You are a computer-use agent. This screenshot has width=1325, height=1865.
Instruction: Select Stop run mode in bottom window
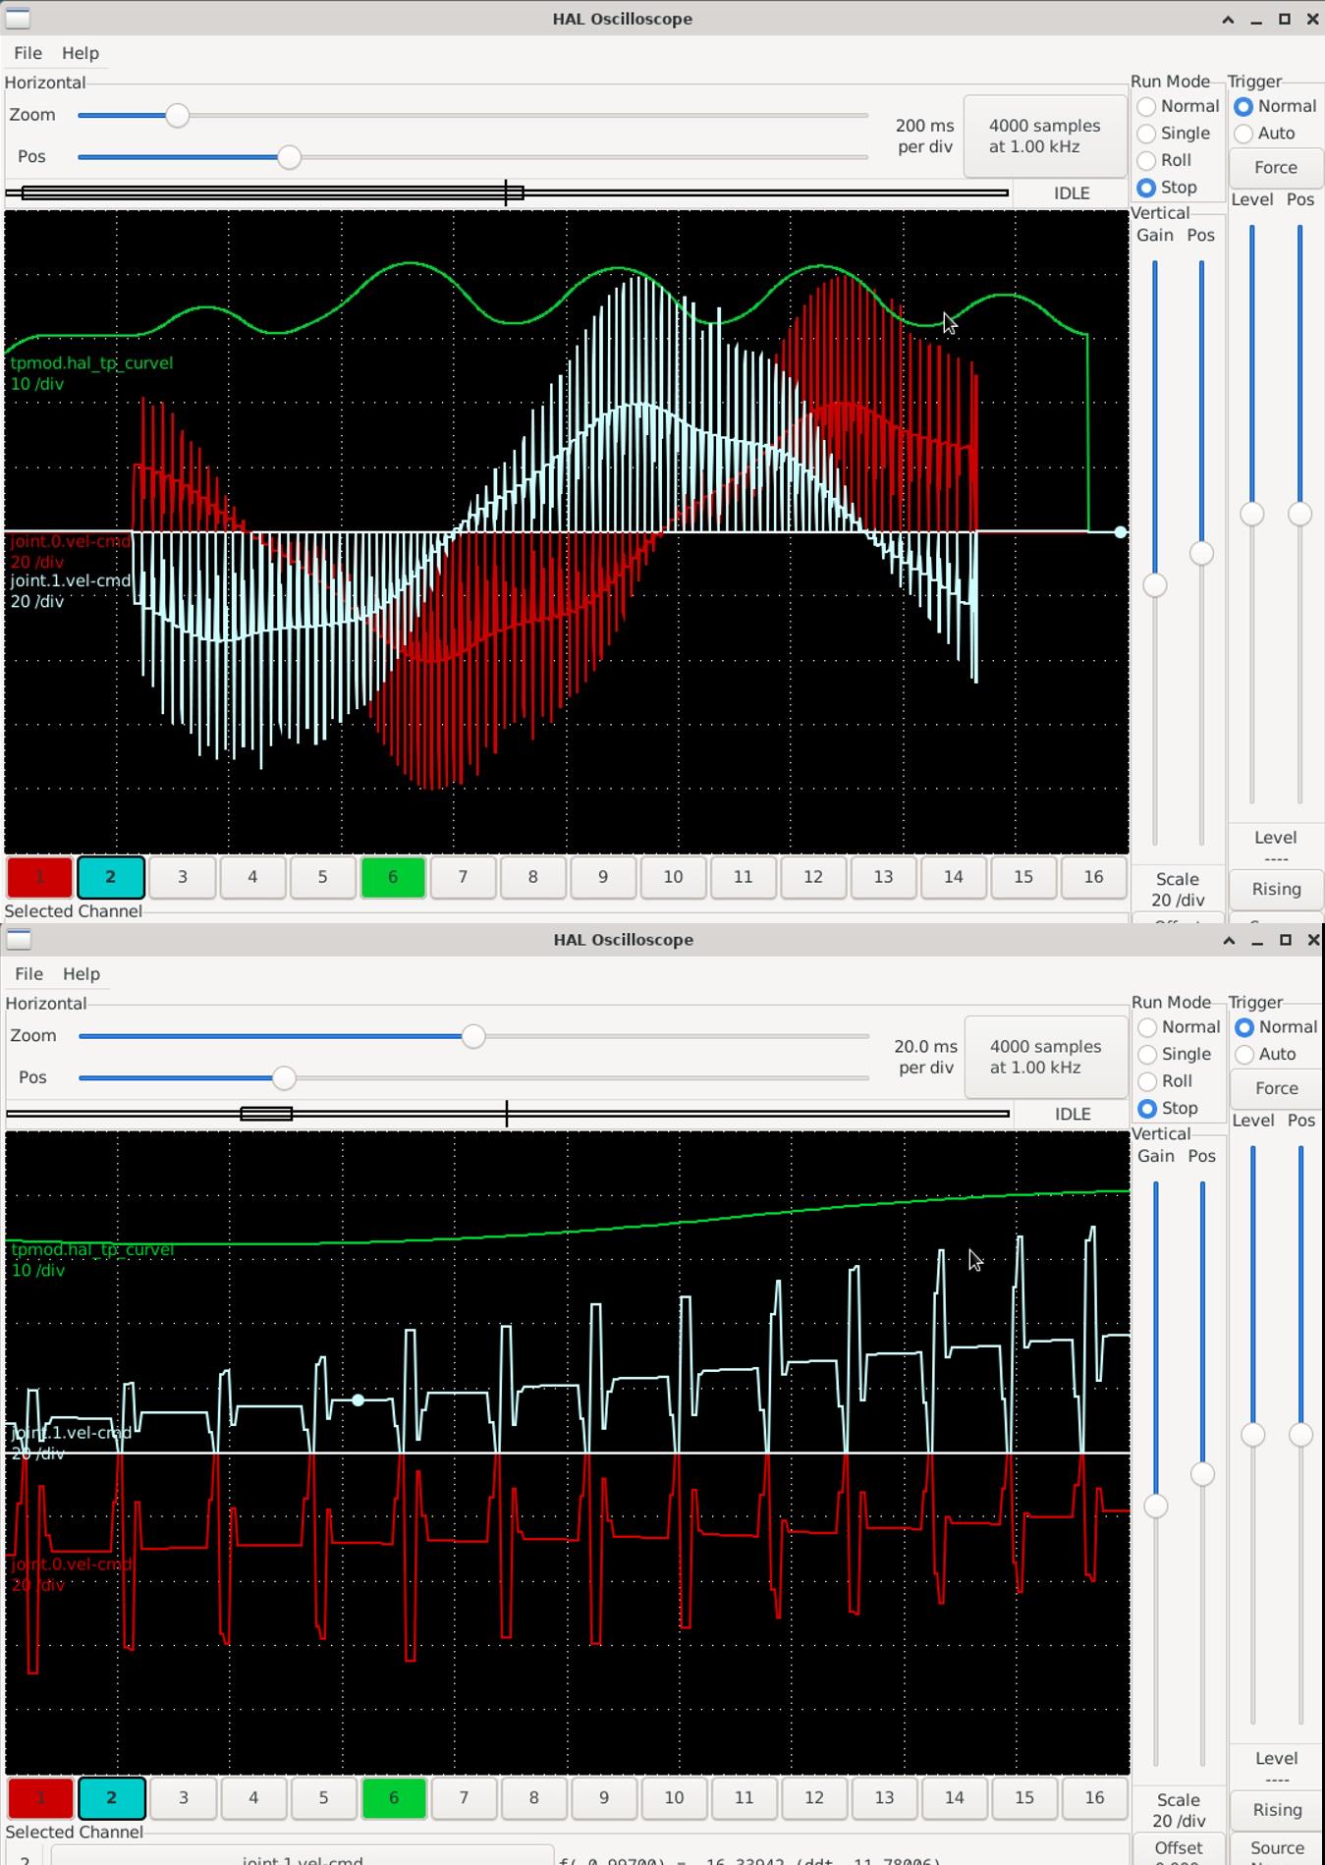[x=1168, y=1109]
